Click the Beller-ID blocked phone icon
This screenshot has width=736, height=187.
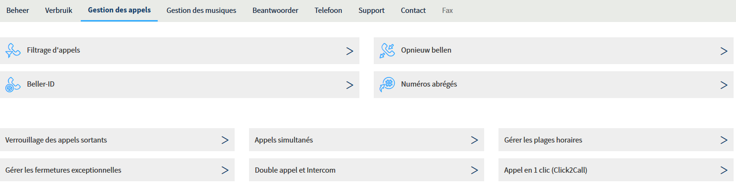tap(12, 85)
